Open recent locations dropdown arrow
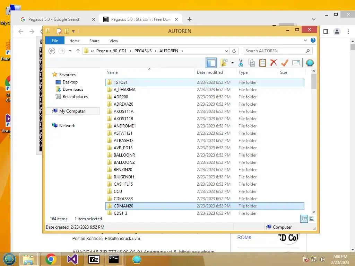The height and width of the screenshot is (266, 355). tap(70, 51)
